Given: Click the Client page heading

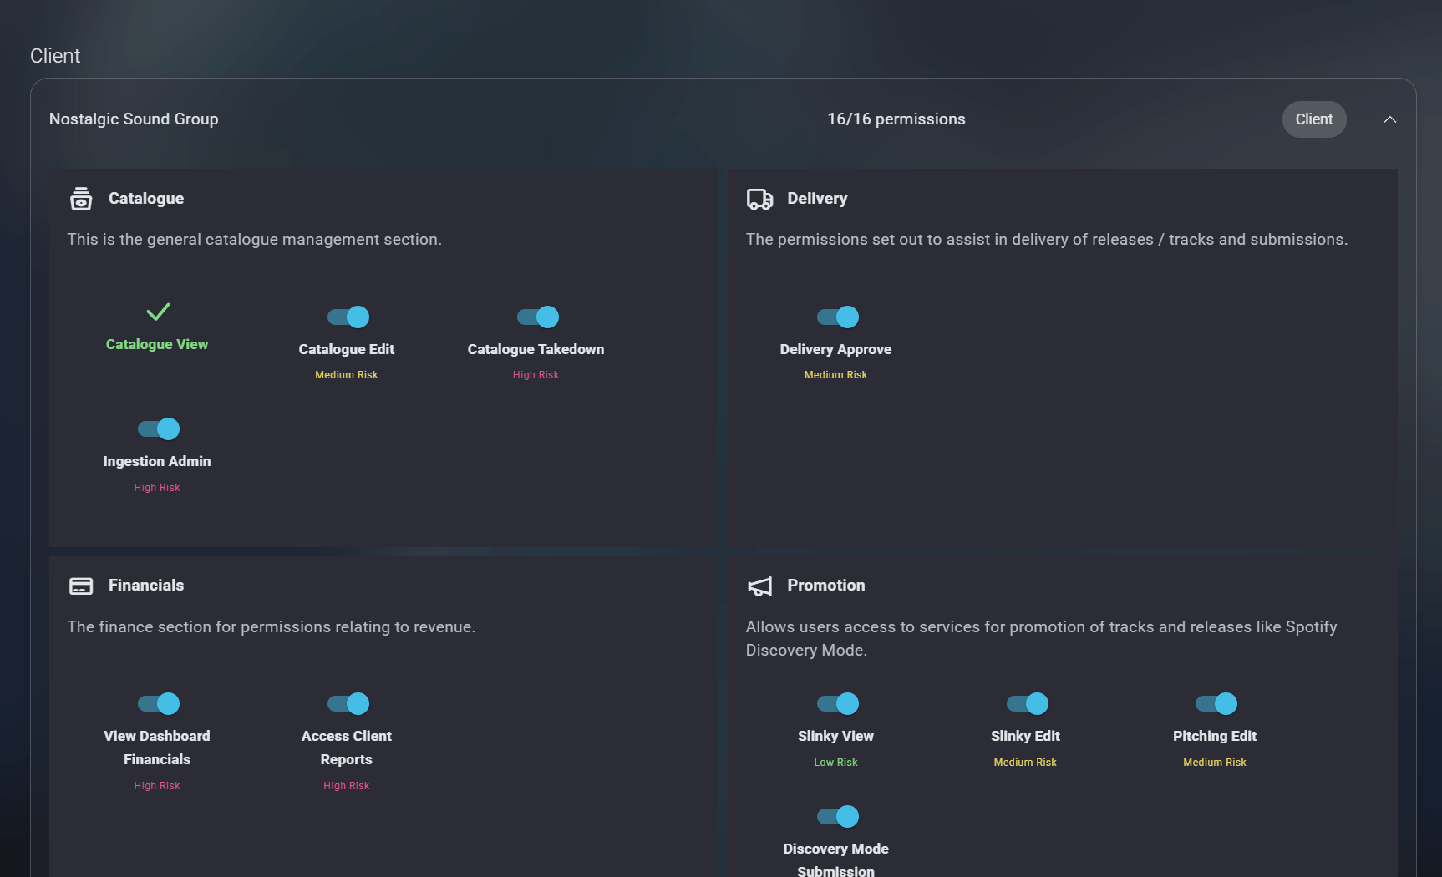Looking at the screenshot, I should (x=55, y=56).
